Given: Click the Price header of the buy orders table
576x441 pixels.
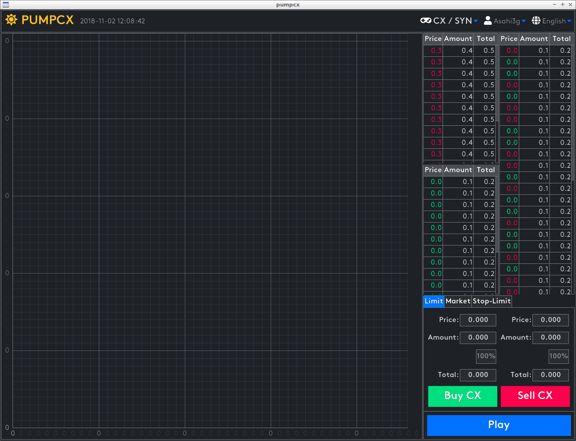Looking at the screenshot, I should [433, 170].
